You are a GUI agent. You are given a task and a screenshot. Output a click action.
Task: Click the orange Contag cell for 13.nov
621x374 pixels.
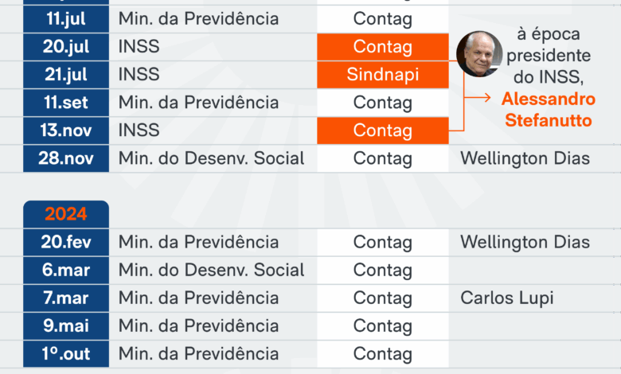[383, 131]
